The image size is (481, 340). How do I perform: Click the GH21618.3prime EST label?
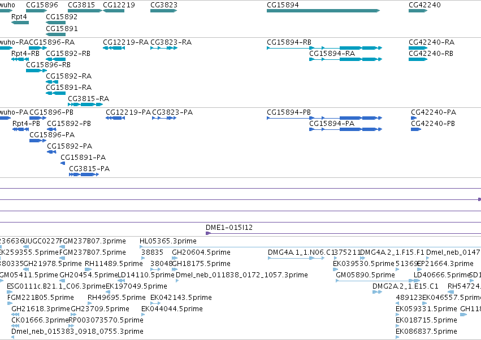pos(41,309)
